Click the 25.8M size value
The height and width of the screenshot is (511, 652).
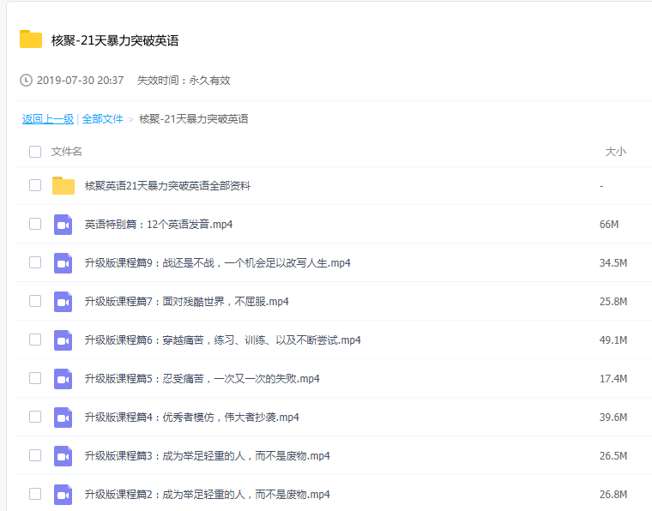pyautogui.click(x=613, y=302)
